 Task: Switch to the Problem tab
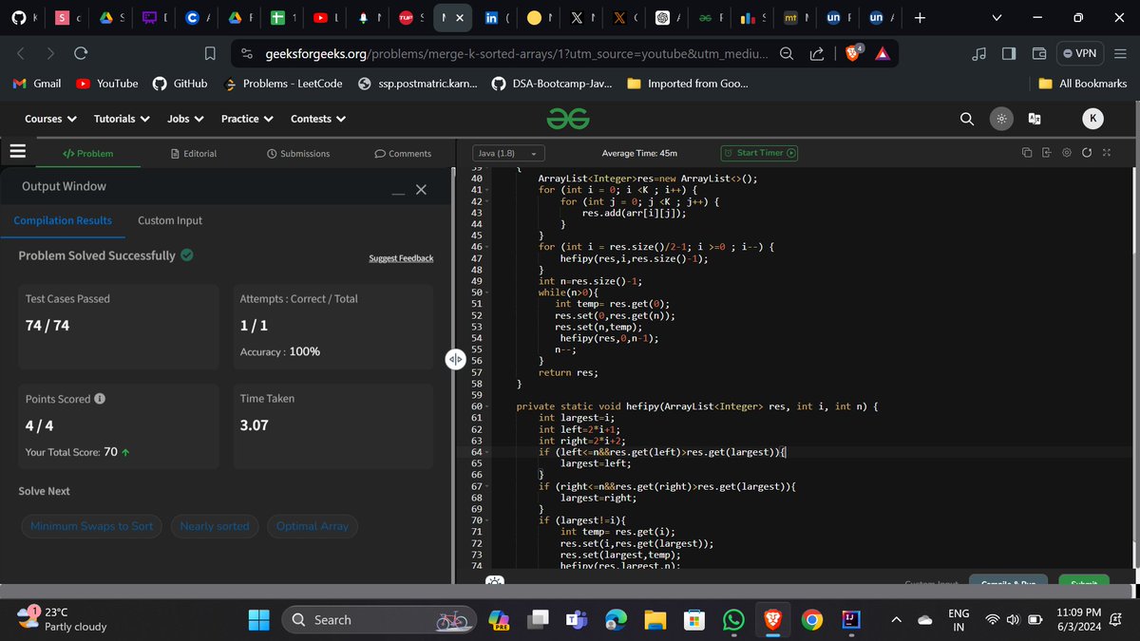tap(87, 153)
